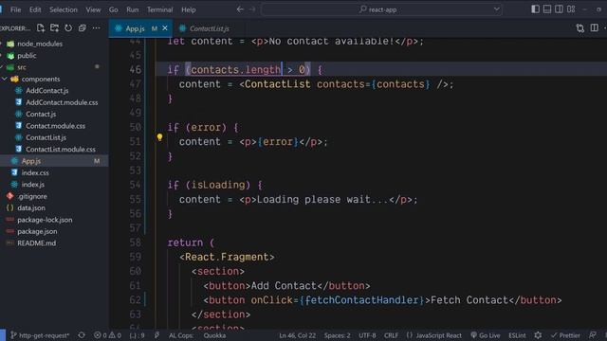607x341 pixels.
Task: Toggle bottom panel layout icon
Action: [x=547, y=9]
